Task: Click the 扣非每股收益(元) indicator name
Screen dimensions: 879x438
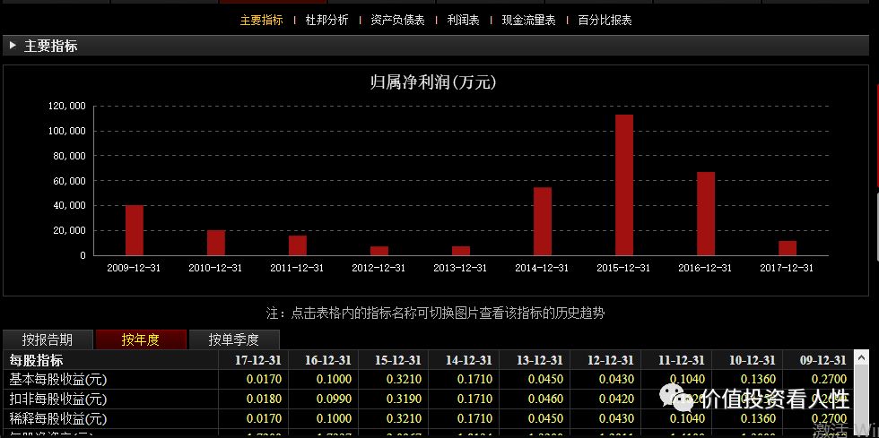Action: click(58, 399)
